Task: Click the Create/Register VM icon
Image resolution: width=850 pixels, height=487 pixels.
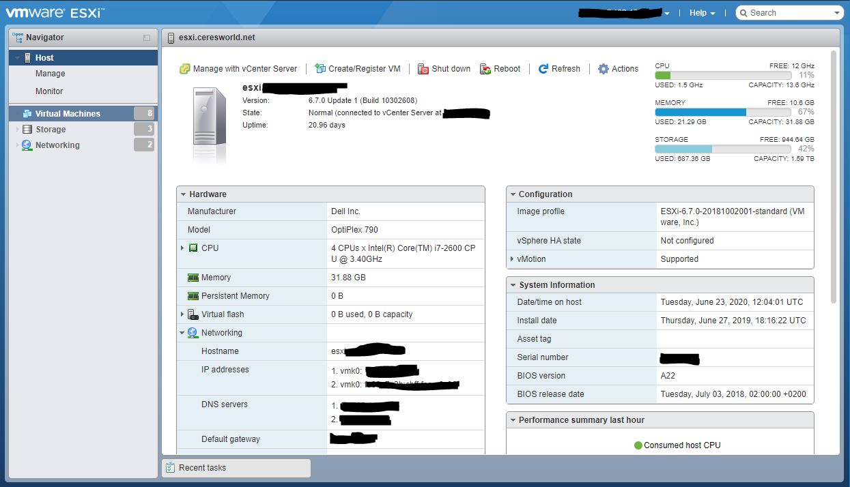Action: (320, 69)
